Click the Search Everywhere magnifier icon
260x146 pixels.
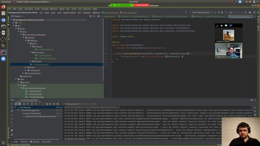click(258, 13)
